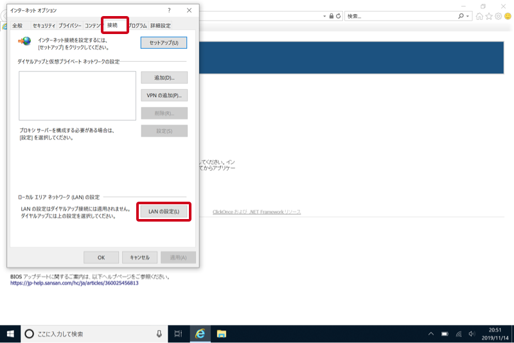
Task: Switch to the コンテンツ tab
Action: click(x=93, y=26)
